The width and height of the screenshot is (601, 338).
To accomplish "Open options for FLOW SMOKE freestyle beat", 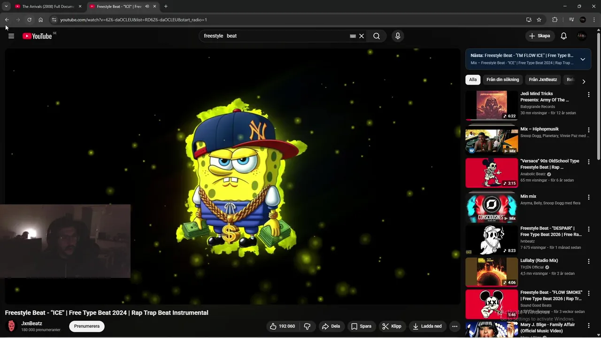I will pyautogui.click(x=588, y=293).
